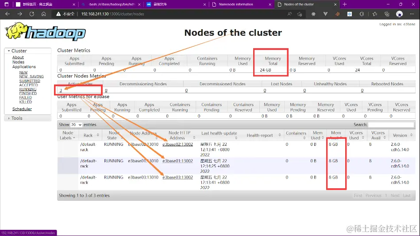Open the tab actions icon at far left
420x236 pixels.
(x=7, y=4)
